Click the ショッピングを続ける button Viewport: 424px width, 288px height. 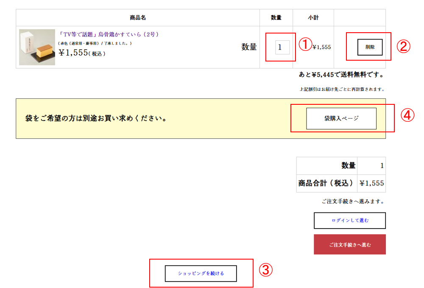point(201,274)
